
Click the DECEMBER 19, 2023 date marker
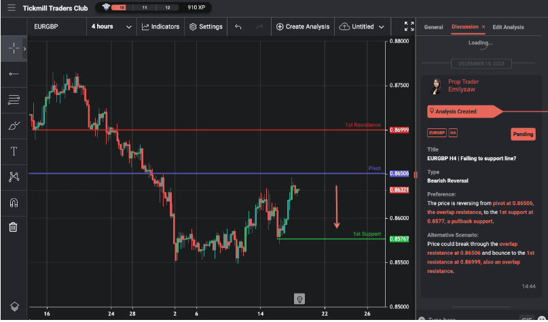(481, 64)
